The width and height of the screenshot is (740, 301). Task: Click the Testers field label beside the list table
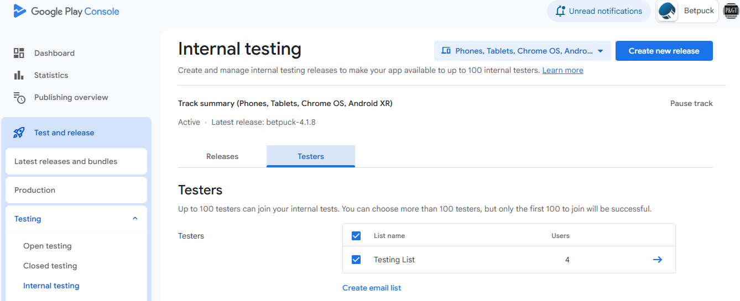(191, 236)
